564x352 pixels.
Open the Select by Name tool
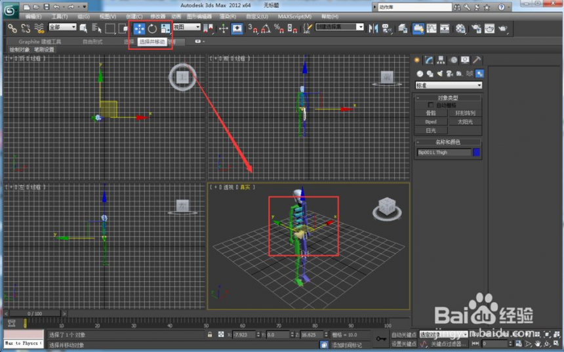[x=96, y=28]
